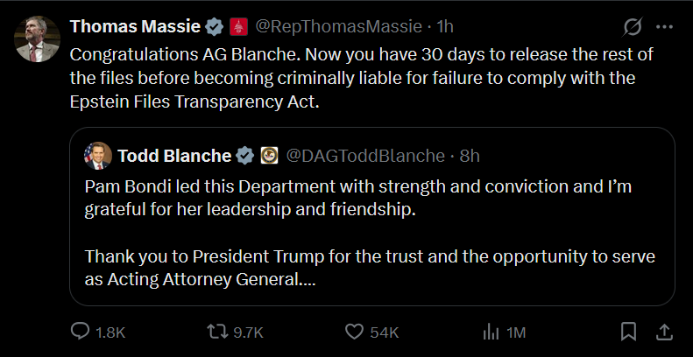Click Thomas Massie's blue verified badge

[215, 27]
